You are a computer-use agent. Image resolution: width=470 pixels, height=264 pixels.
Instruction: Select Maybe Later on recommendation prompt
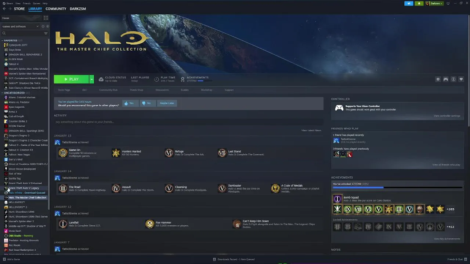coord(167,103)
